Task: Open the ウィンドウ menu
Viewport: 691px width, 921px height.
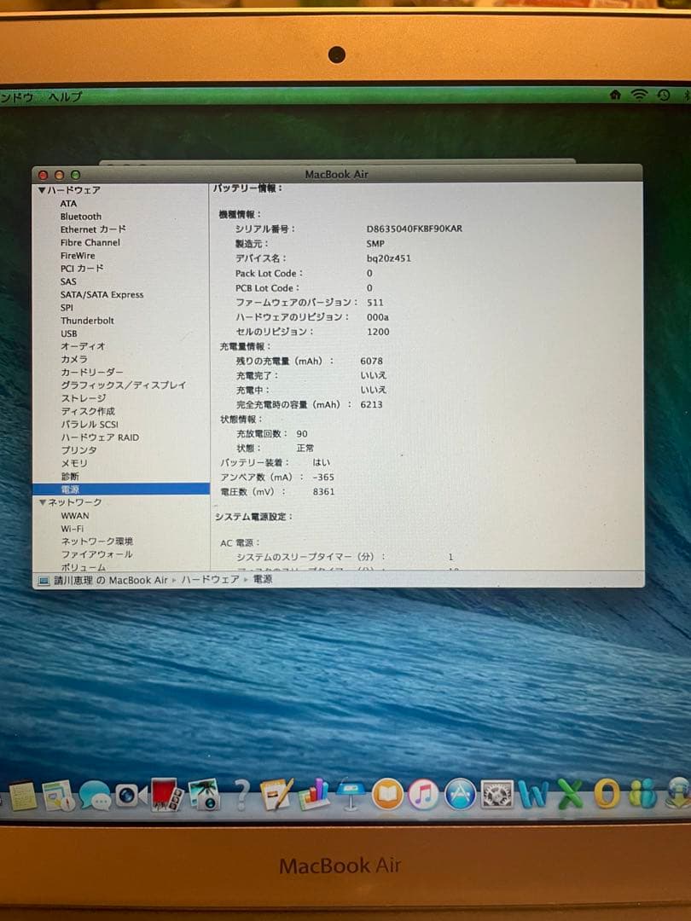Action: pos(19,97)
